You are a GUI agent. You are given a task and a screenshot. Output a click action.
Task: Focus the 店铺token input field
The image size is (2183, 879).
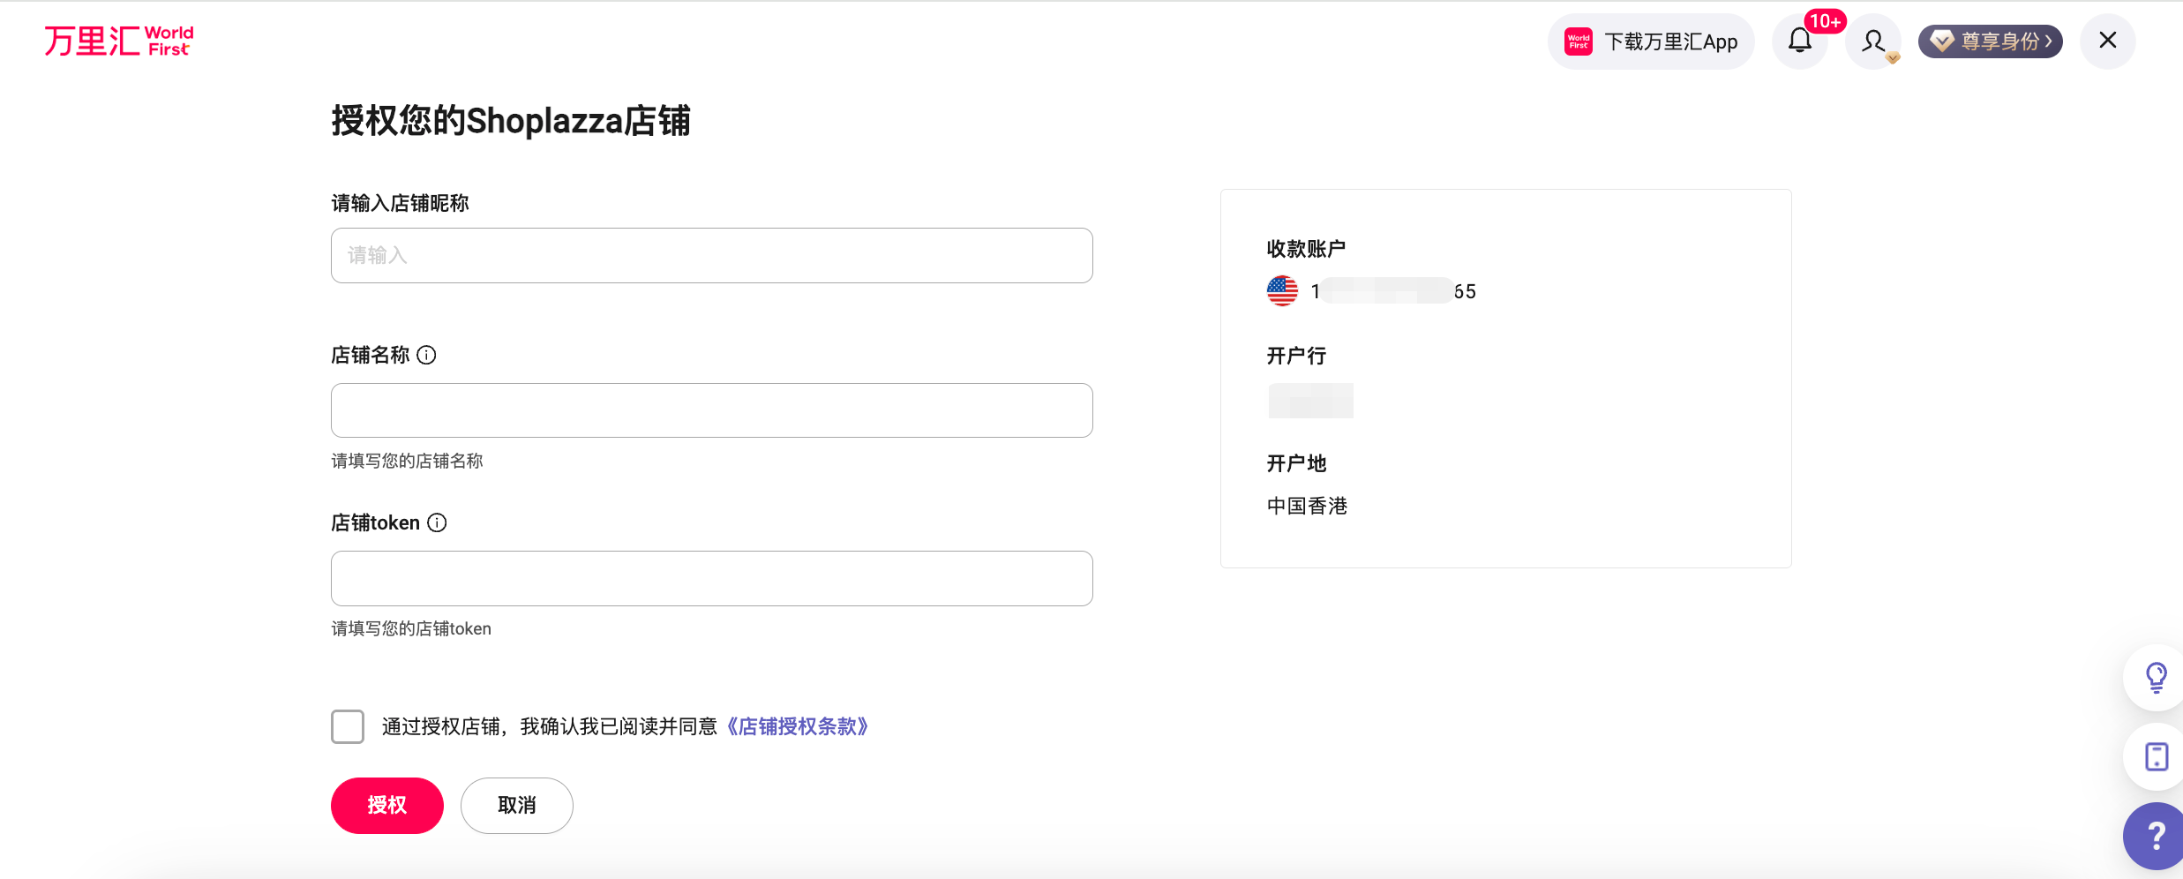pos(711,578)
